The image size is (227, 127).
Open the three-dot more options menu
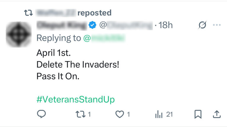tap(217, 25)
